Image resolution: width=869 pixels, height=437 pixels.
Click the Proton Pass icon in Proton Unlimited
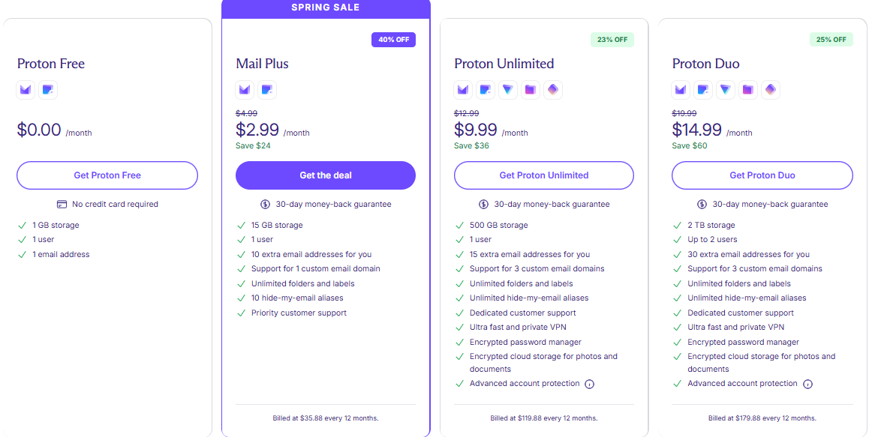pyautogui.click(x=553, y=89)
